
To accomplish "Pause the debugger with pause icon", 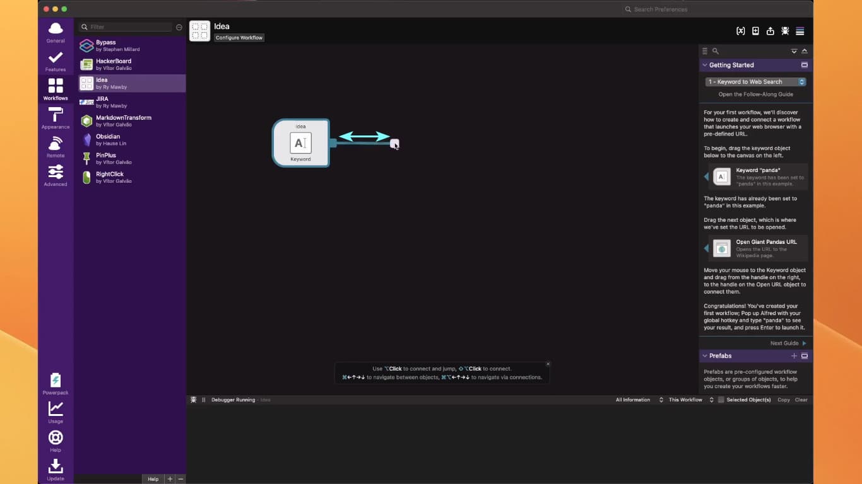I will coord(204,400).
